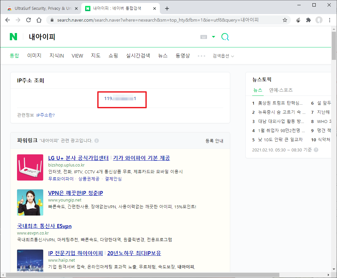Screen dimensions: 337x278
Task: Open the Chrome extensions puzzle menu
Action: [309, 20]
